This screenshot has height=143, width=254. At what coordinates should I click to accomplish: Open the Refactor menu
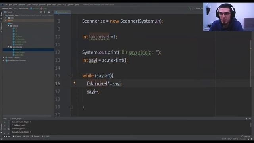(x=42, y=4)
